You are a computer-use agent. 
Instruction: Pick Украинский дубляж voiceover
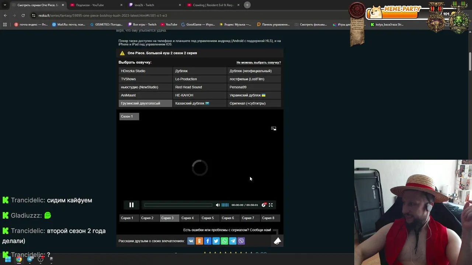254,95
